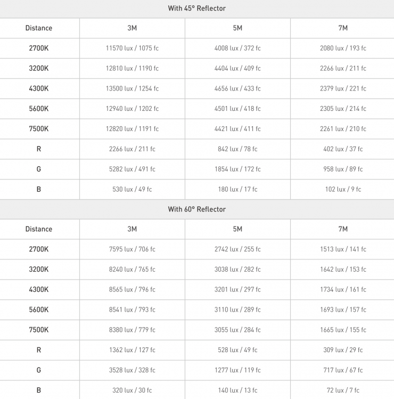Click the 8541 lux / 793 fc cell

click(132, 310)
